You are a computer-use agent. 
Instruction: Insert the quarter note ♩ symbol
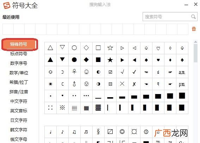coord(50,132)
